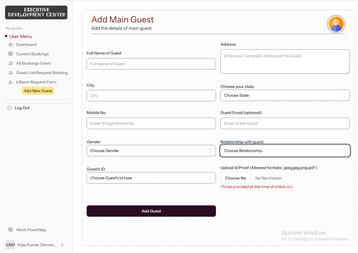Click the Dashboard icon in sidebar
The height and width of the screenshot is (253, 358).
click(11, 45)
